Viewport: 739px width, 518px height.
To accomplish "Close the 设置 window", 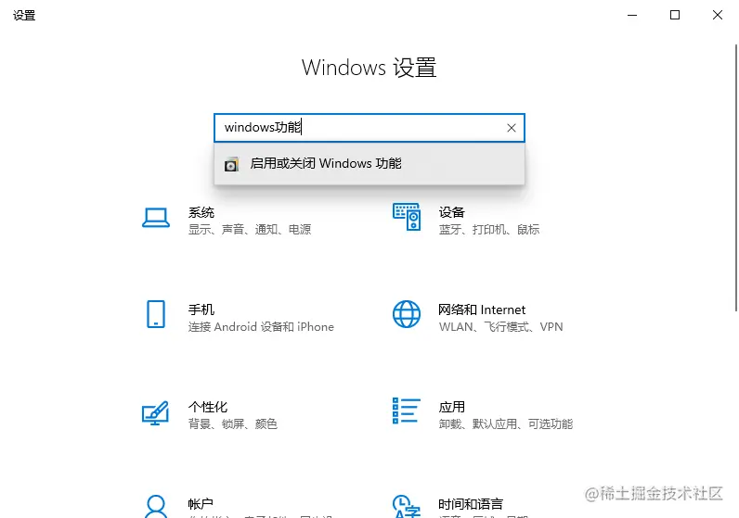I will 718,15.
